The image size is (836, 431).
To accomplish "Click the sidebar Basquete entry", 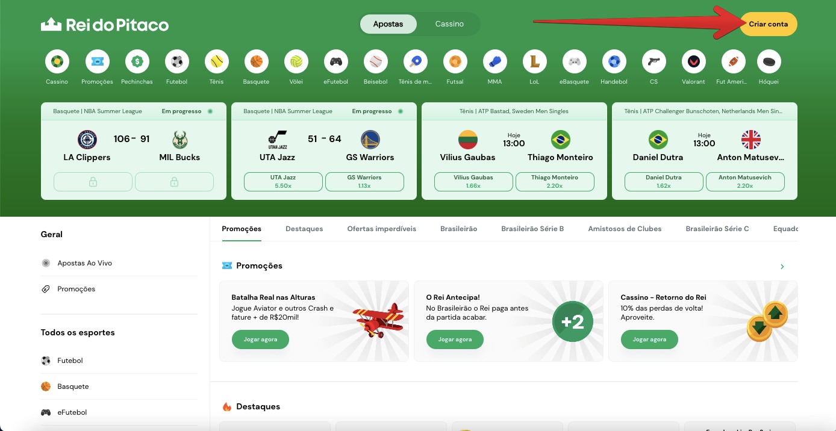I will tap(119, 386).
